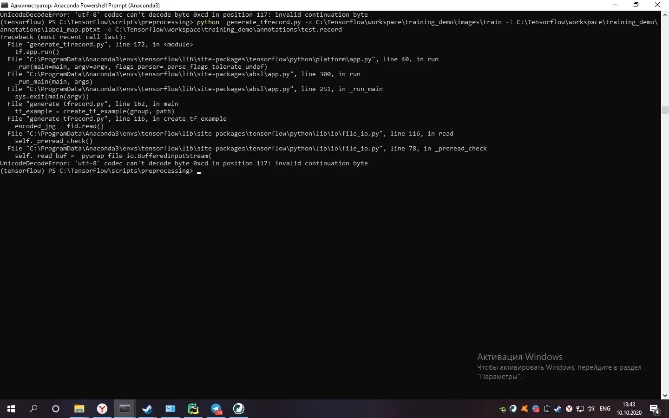Click "self._preread_check()" line
This screenshot has height=418, width=669.
(54, 141)
